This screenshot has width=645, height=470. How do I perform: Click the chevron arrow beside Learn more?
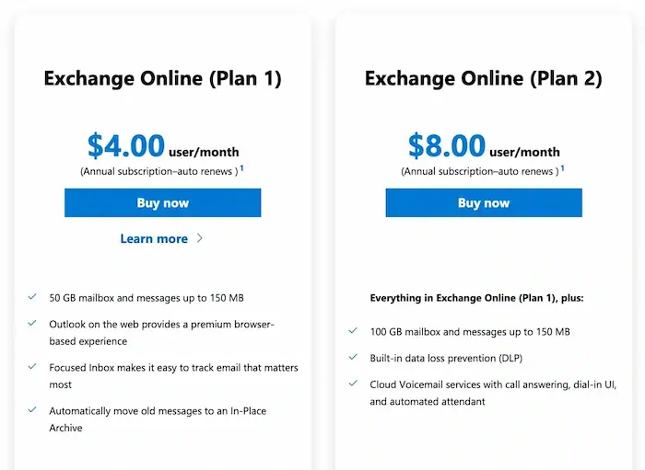coord(200,239)
